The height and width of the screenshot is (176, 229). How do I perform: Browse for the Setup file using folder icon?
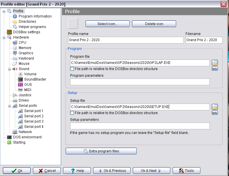tap(215, 107)
